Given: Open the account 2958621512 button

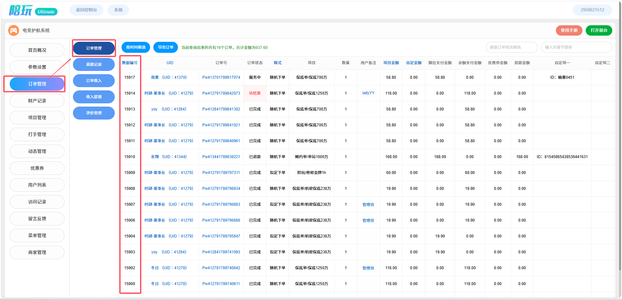Looking at the screenshot, I should click(592, 10).
